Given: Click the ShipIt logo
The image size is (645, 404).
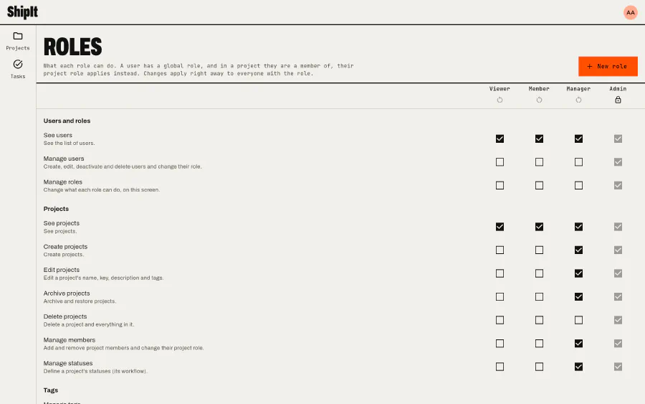Looking at the screenshot, I should [22, 12].
